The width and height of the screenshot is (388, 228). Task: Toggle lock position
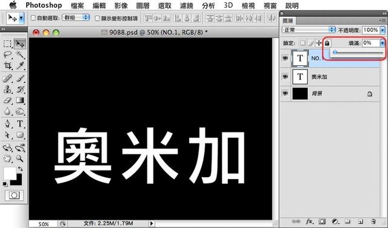[x=319, y=43]
